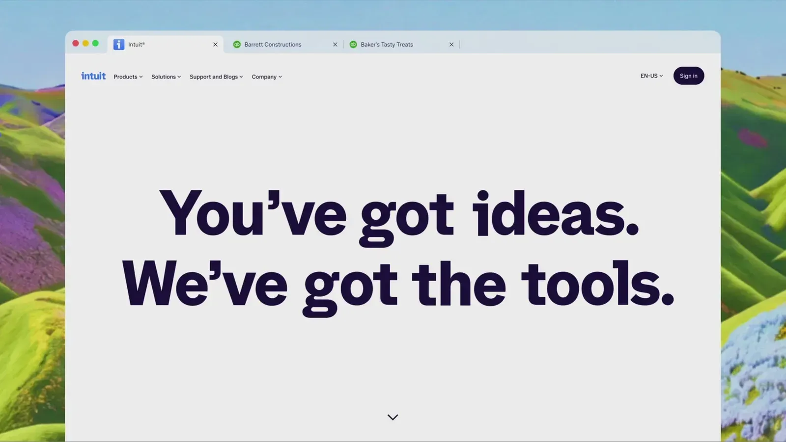Switch to the Intuit browser tab
The height and width of the screenshot is (442, 786).
[x=166, y=44]
